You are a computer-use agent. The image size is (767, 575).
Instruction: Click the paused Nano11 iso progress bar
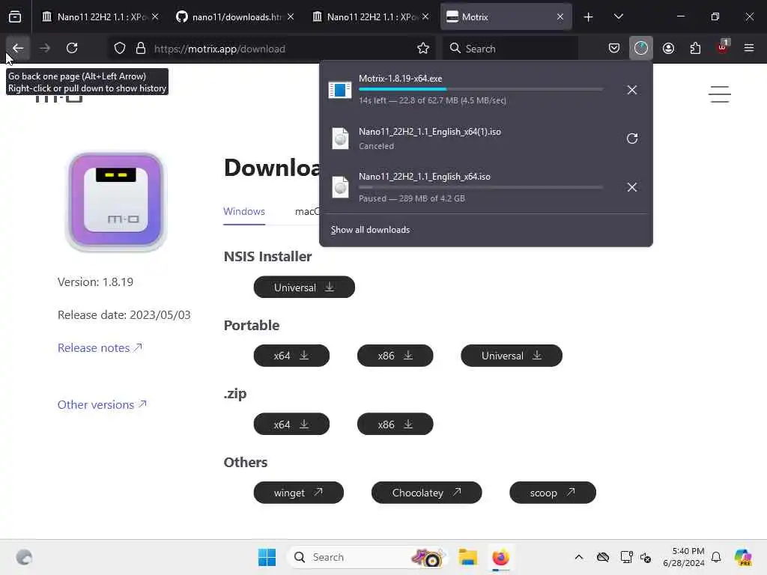pos(481,187)
